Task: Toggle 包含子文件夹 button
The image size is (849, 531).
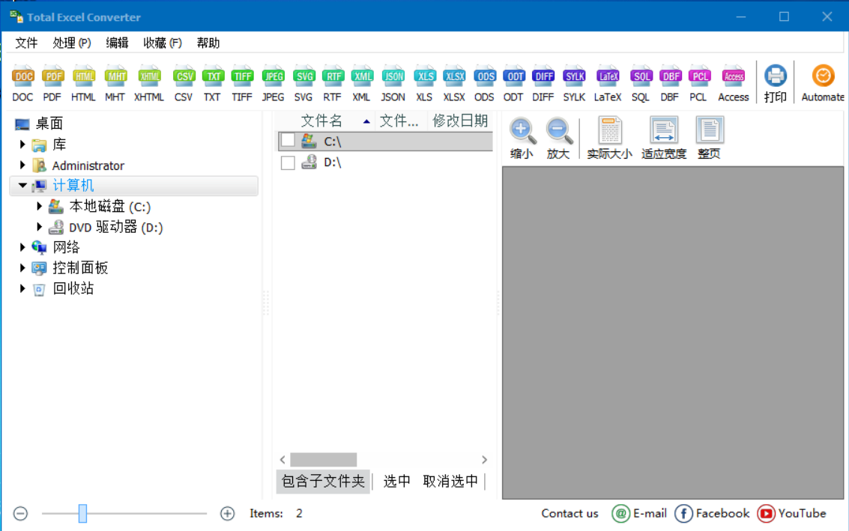Action: click(x=323, y=482)
